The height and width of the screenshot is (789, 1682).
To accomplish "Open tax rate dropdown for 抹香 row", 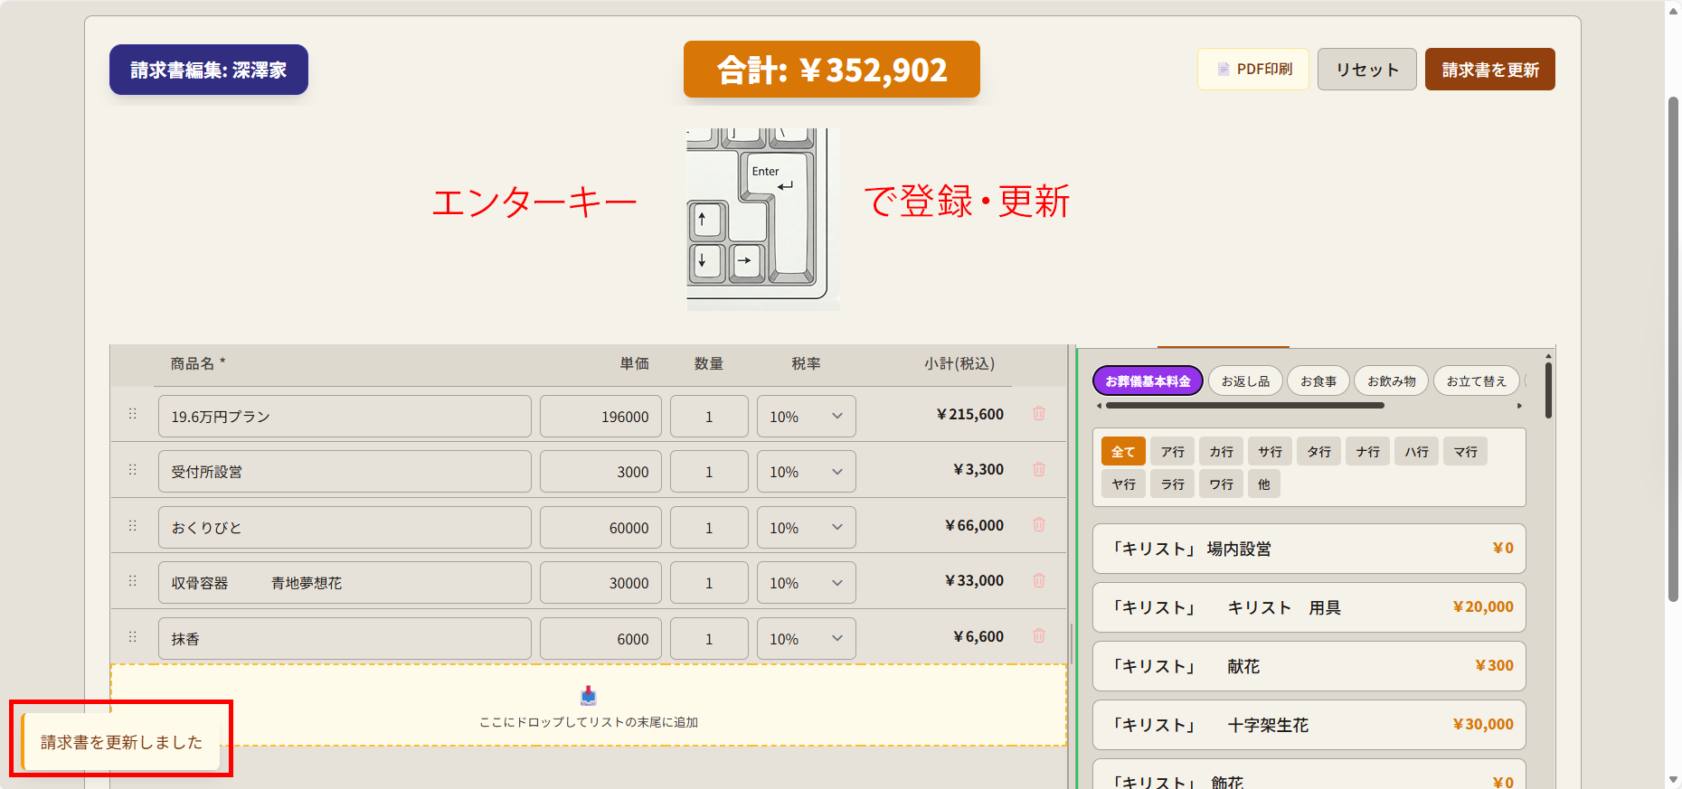I will [x=806, y=639].
